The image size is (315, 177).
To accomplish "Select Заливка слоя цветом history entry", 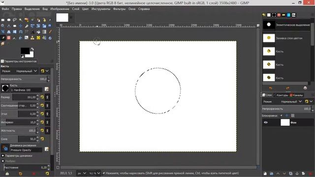I will 286,38.
